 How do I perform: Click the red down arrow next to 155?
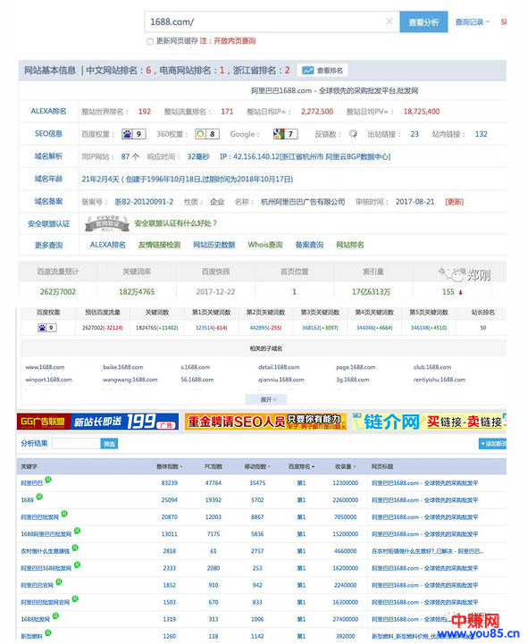(461, 292)
